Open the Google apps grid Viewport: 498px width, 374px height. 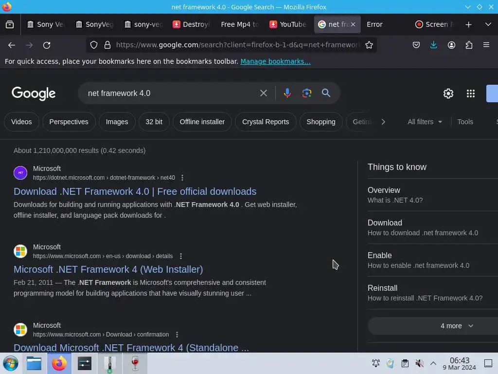[470, 93]
